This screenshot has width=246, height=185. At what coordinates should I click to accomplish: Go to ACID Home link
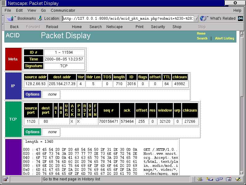(201, 34)
